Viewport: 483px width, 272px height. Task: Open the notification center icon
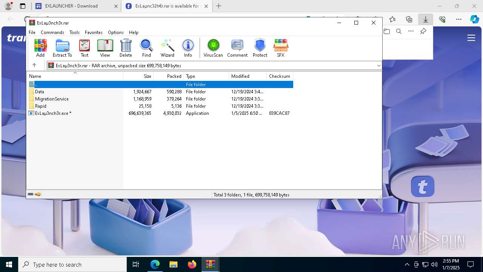[471, 264]
